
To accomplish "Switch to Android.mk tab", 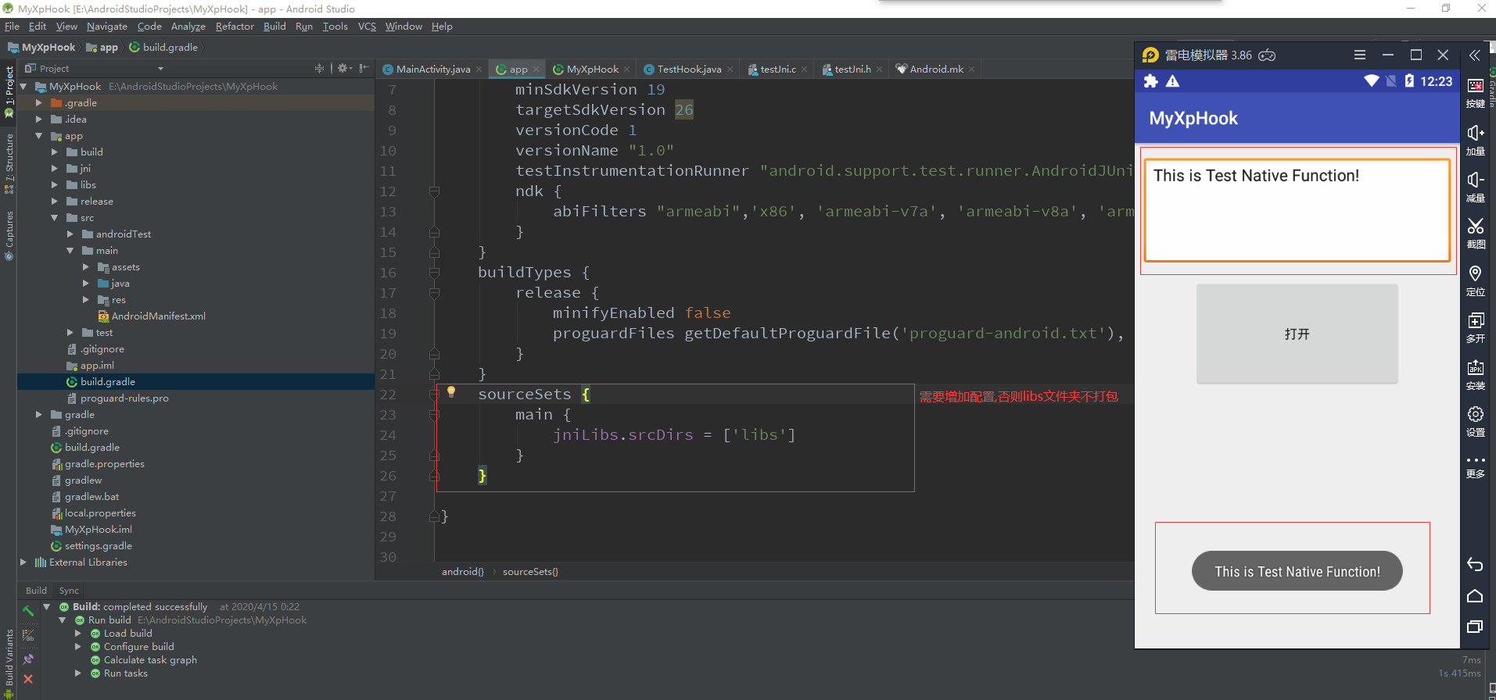I will click(935, 70).
